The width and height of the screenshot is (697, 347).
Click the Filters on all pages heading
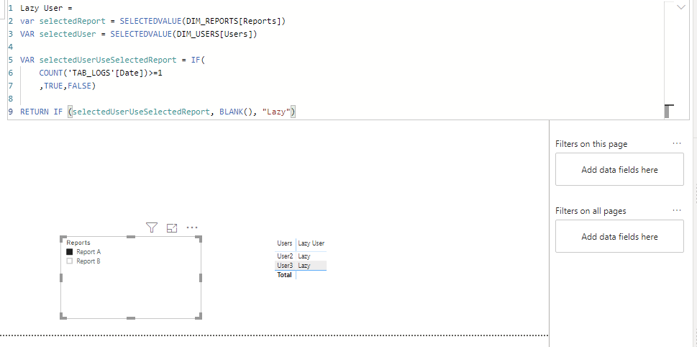click(x=591, y=211)
